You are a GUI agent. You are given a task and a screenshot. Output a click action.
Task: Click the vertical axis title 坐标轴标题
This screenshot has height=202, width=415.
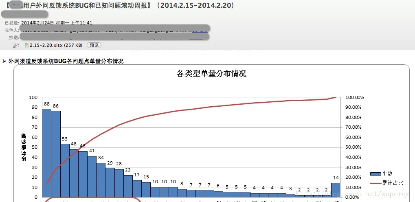(24, 147)
